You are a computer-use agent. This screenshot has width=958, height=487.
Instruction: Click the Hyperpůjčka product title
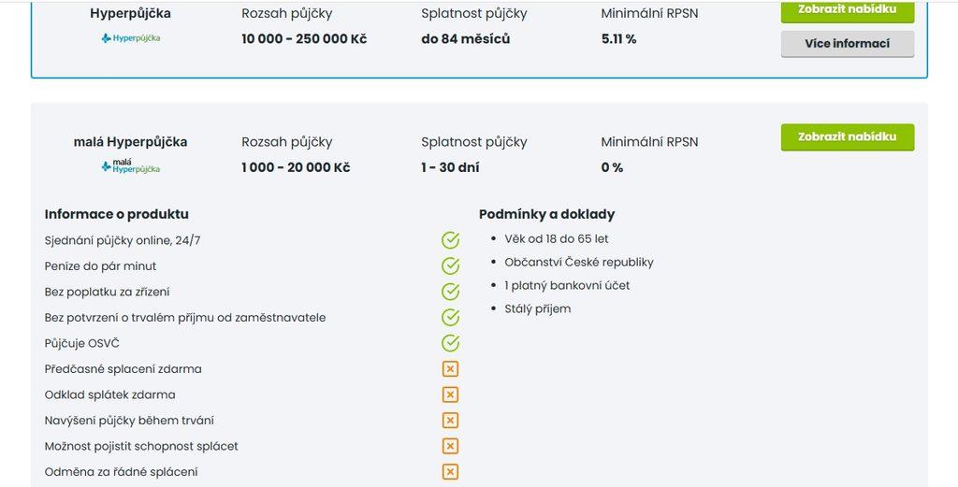[x=131, y=13]
